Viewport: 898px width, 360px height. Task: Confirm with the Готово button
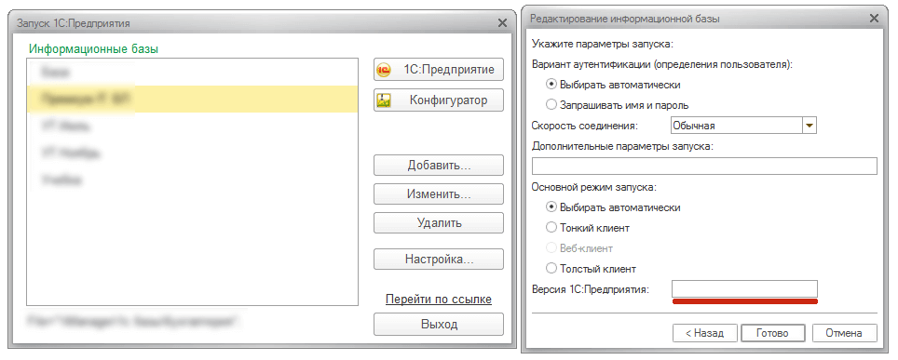point(772,333)
